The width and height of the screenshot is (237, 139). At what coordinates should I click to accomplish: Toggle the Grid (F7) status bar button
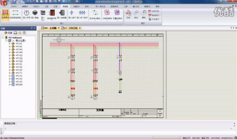pyautogui.click(x=186, y=138)
